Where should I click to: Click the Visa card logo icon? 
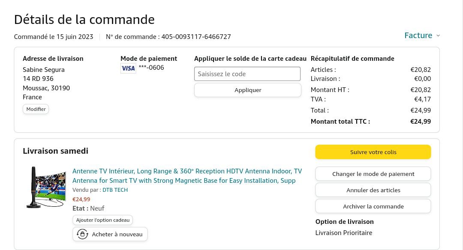(x=128, y=68)
